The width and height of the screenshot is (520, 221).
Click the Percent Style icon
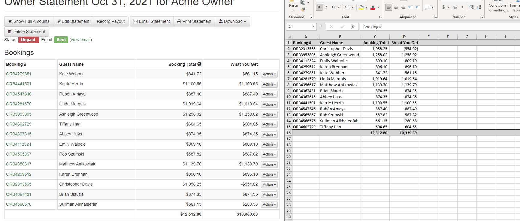click(455, 7)
